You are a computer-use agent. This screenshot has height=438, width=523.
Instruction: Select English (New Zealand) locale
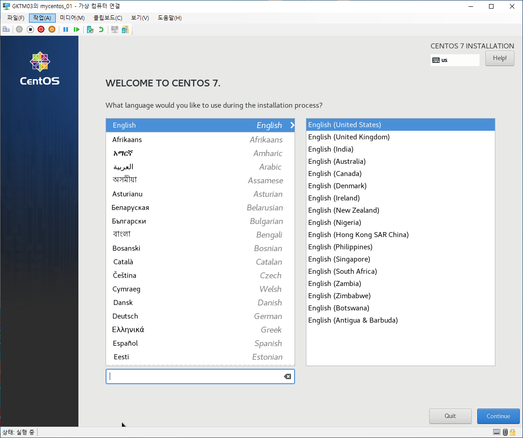coord(400,210)
